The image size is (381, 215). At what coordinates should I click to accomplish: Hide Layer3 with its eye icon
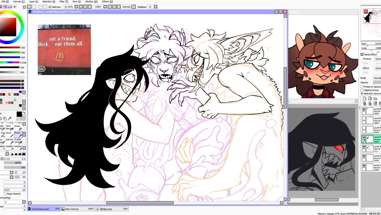click(x=364, y=147)
